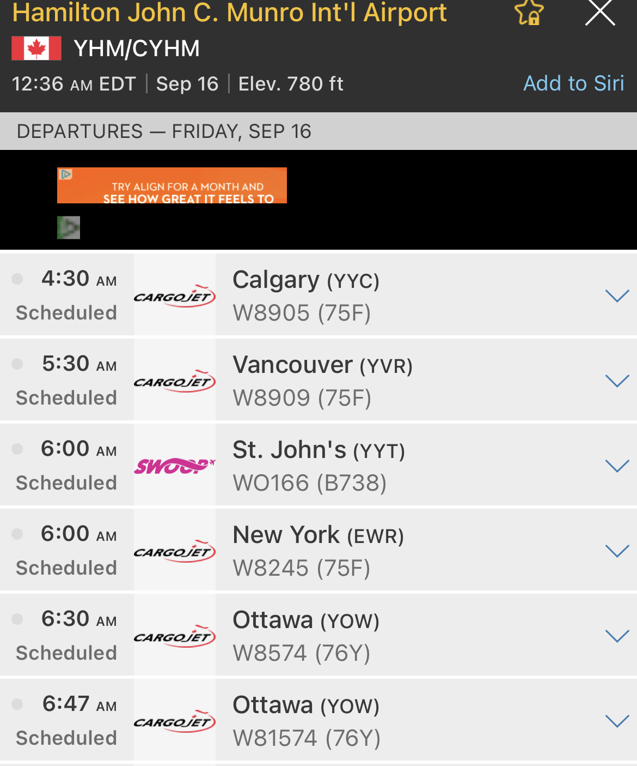This screenshot has width=637, height=766.
Task: Tap the Add to Siri link
Action: tap(574, 83)
